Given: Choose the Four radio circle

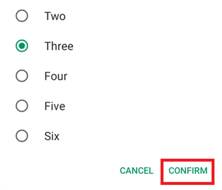Looking at the screenshot, I should pos(22,76).
